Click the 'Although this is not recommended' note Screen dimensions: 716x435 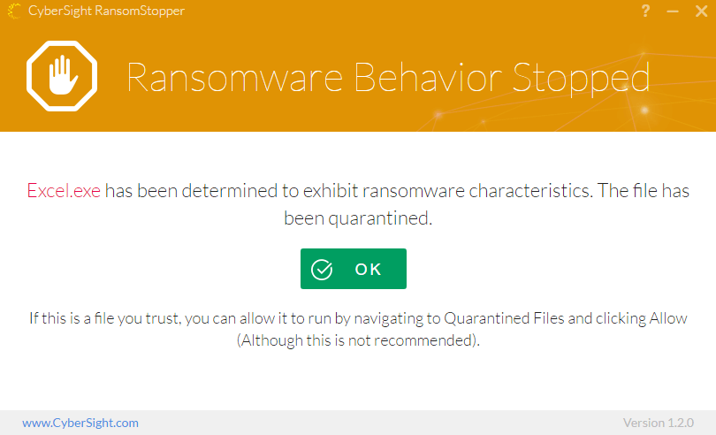pyautogui.click(x=358, y=340)
